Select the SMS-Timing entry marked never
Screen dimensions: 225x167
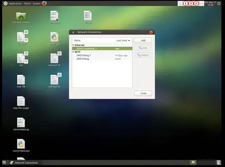(x=102, y=59)
